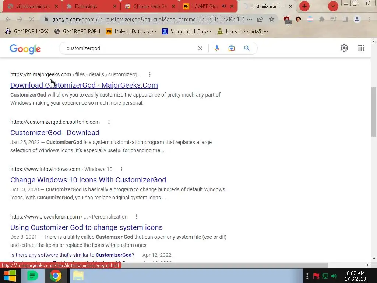Click the striped flag extension icon
Screen dimensions: 377x283
[310, 19]
